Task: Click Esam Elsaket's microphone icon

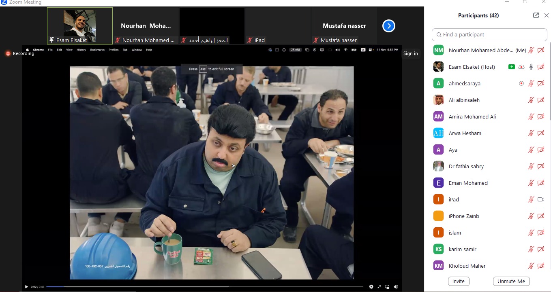Action: click(x=531, y=67)
